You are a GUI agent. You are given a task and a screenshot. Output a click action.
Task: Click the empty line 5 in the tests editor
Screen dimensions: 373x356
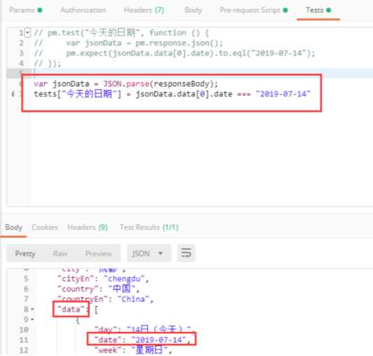(202, 73)
